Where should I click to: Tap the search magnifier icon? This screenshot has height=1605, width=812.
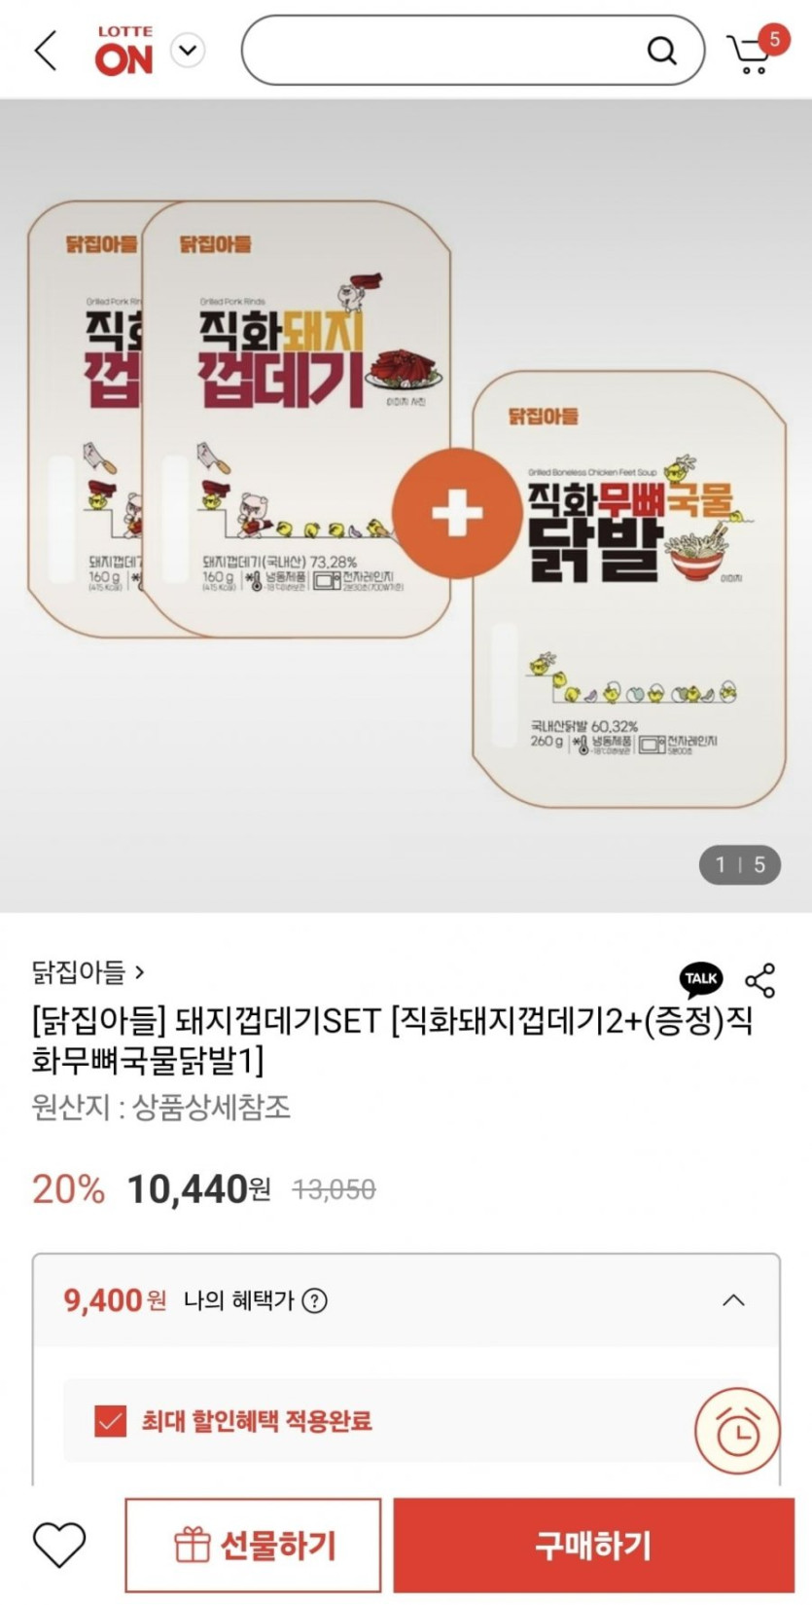pyautogui.click(x=661, y=51)
